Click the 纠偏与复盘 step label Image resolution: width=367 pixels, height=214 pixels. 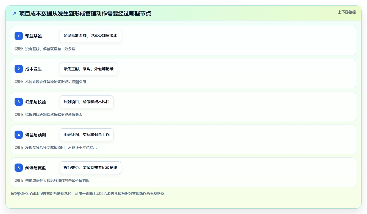click(36, 168)
